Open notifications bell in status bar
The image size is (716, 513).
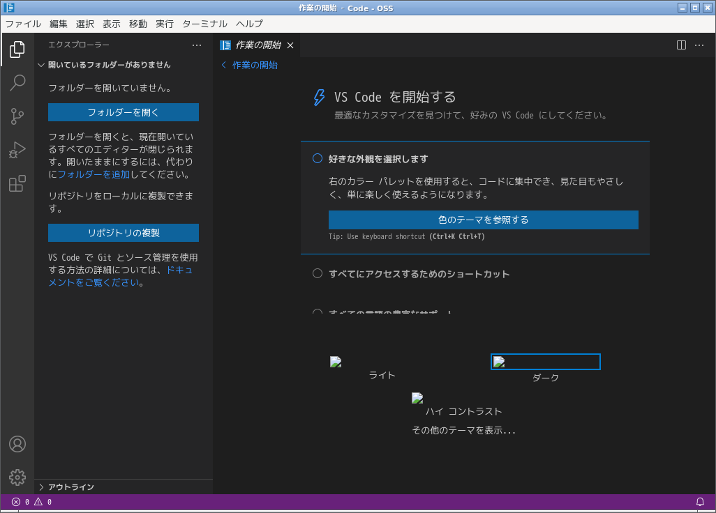click(699, 502)
